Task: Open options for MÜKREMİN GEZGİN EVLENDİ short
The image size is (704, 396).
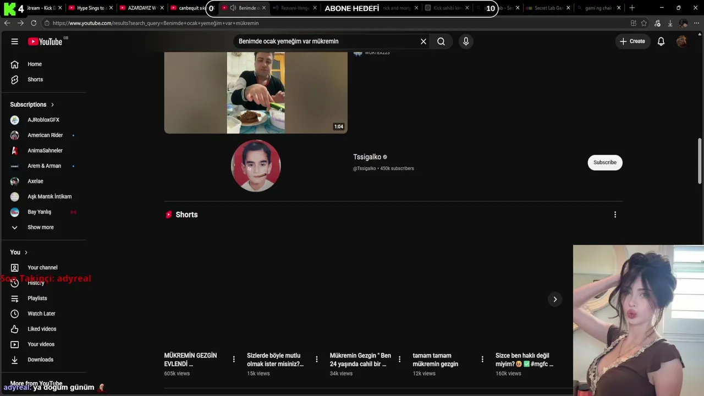Action: 234,359
